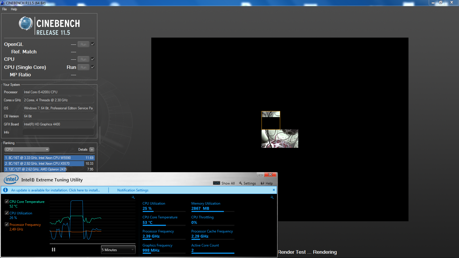
Task: Click Run button for CPU (Single Core)
Action: (83, 67)
